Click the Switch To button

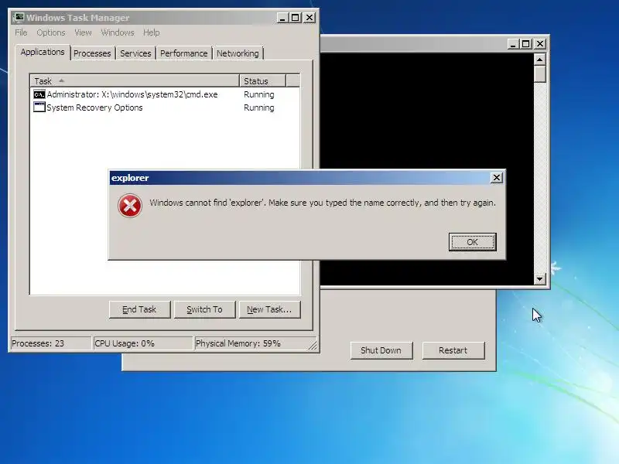click(204, 309)
